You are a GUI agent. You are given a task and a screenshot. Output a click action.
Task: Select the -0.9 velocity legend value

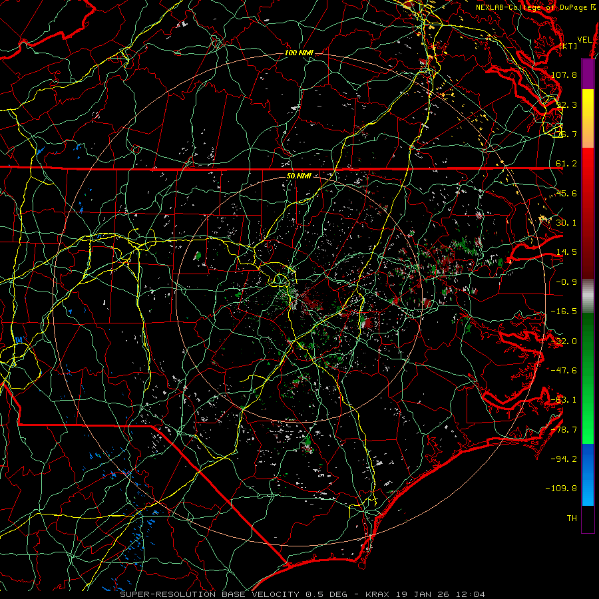pos(566,282)
